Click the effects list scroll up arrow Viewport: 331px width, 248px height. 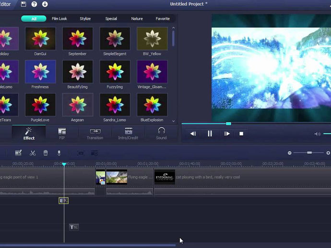click(x=173, y=28)
